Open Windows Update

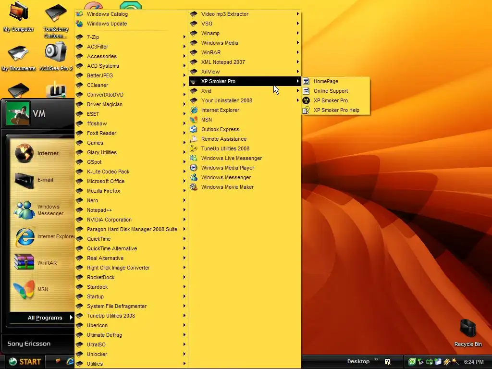[131, 24]
